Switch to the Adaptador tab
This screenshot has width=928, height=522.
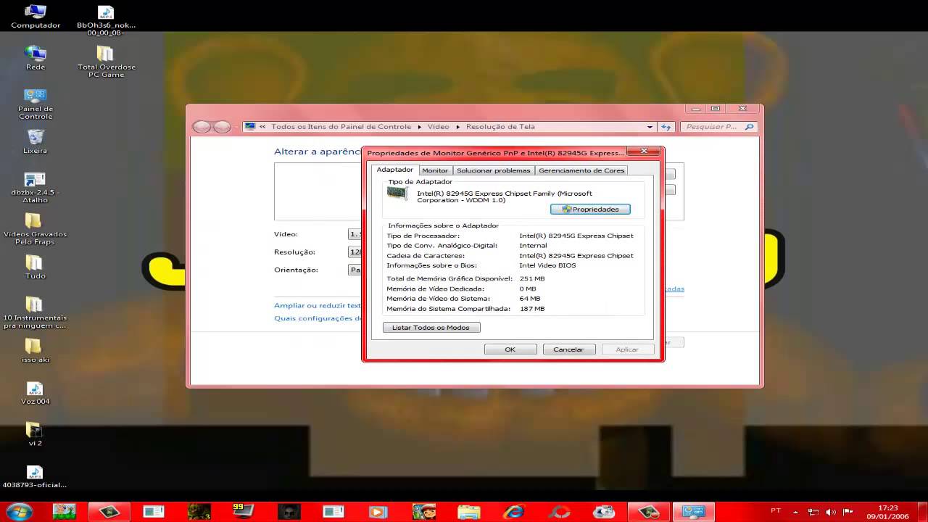394,170
